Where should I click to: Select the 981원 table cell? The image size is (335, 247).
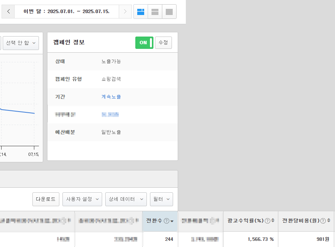click(x=306, y=239)
